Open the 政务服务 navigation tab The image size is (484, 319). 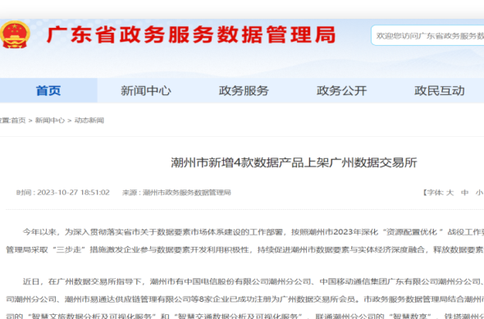point(244,90)
